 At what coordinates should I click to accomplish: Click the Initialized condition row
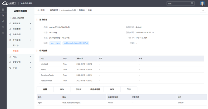coord(122,64)
